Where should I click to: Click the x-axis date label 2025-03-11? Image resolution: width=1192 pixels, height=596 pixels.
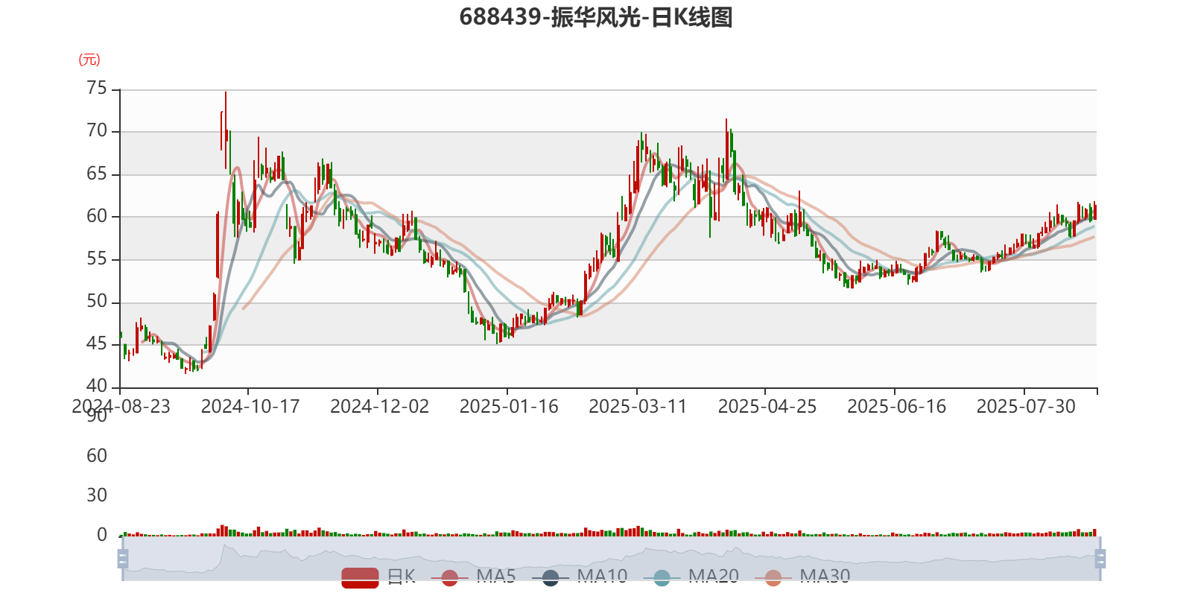tap(638, 407)
